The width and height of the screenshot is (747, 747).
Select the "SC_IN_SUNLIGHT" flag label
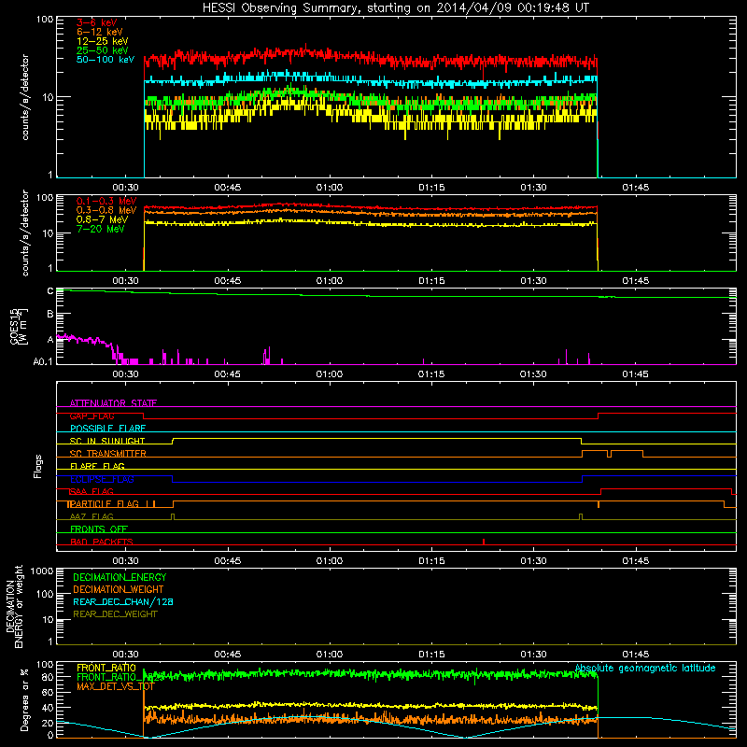pos(107,441)
